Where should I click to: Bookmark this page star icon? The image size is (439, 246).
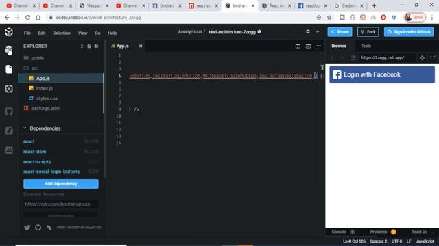point(329,18)
